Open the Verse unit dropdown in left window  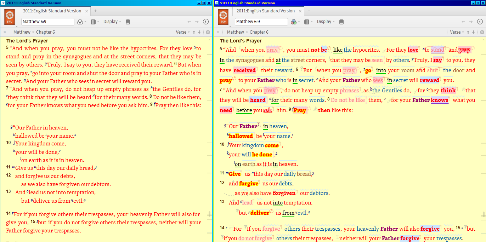click(x=183, y=32)
